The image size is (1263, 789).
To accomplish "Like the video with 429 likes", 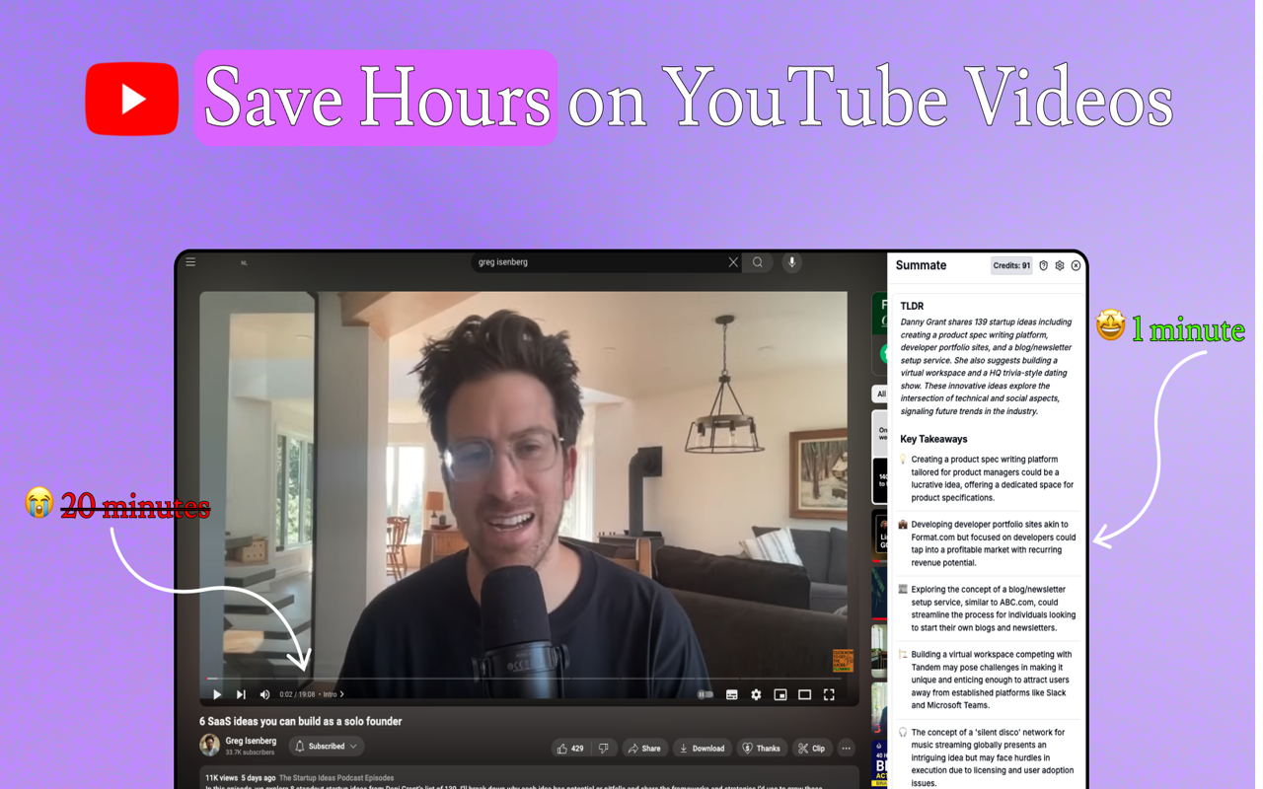I will coord(571,749).
